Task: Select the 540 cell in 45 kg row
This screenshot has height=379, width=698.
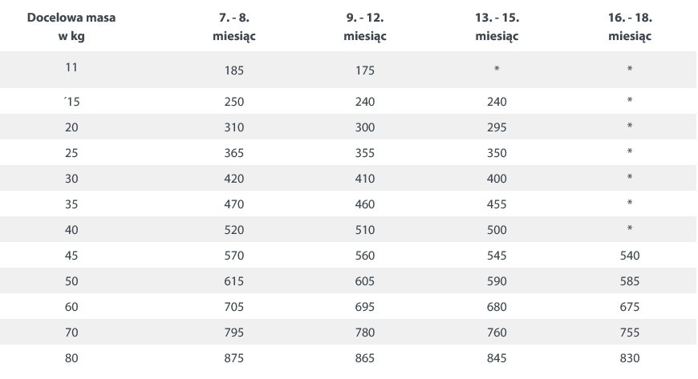Action: click(x=630, y=256)
